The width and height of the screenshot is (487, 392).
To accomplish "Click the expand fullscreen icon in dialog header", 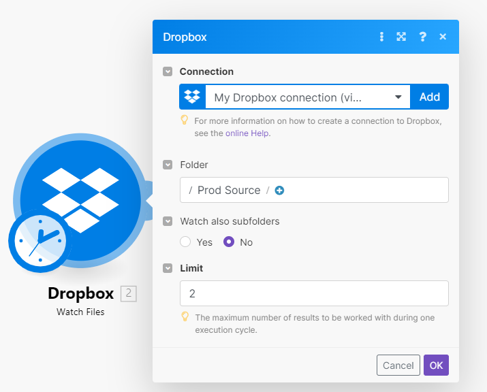I will coord(401,37).
